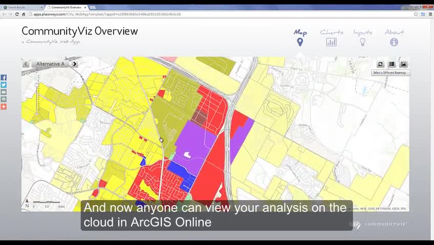Share on Twitter
The width and height of the screenshot is (434, 245).
[4, 85]
